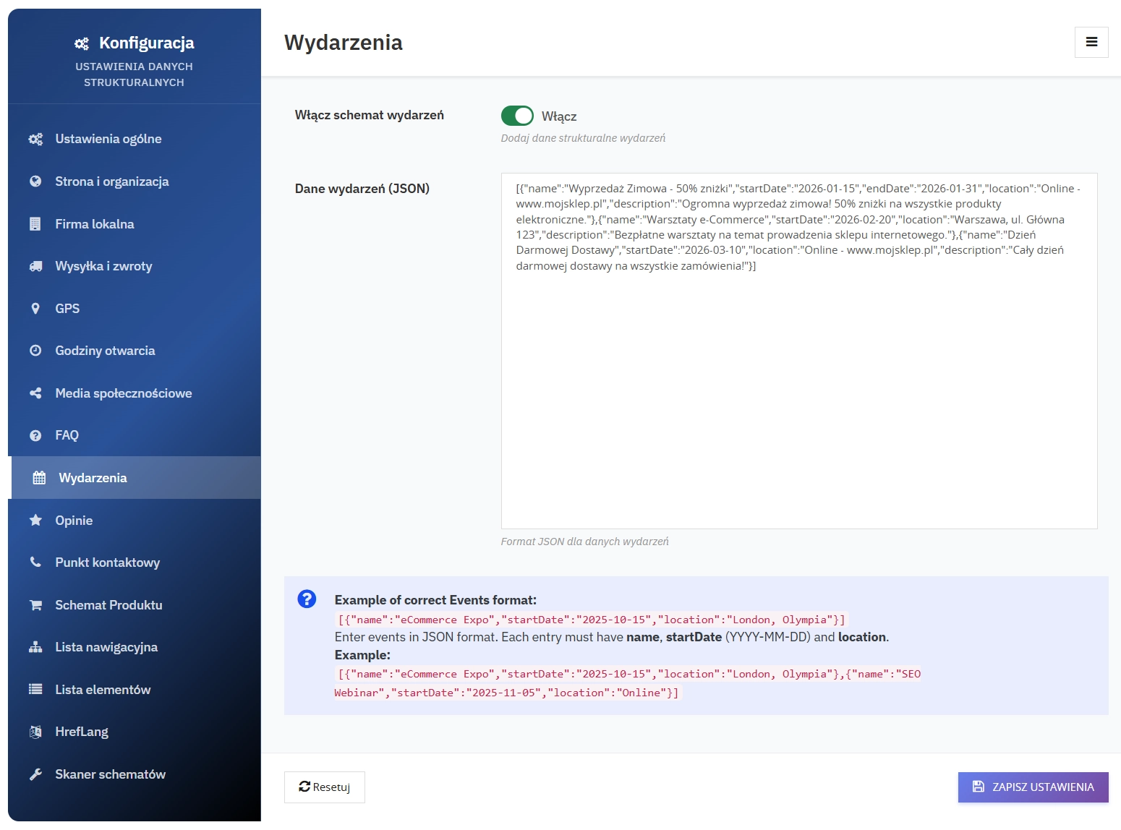Save with the Zapisz Ustawienia button
The height and width of the screenshot is (830, 1121).
click(1033, 787)
